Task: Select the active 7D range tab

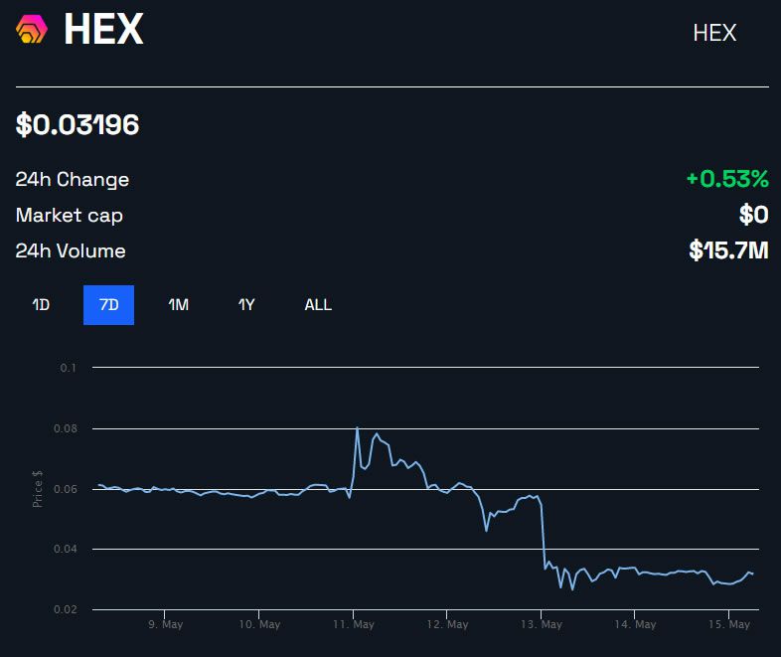Action: click(x=108, y=305)
